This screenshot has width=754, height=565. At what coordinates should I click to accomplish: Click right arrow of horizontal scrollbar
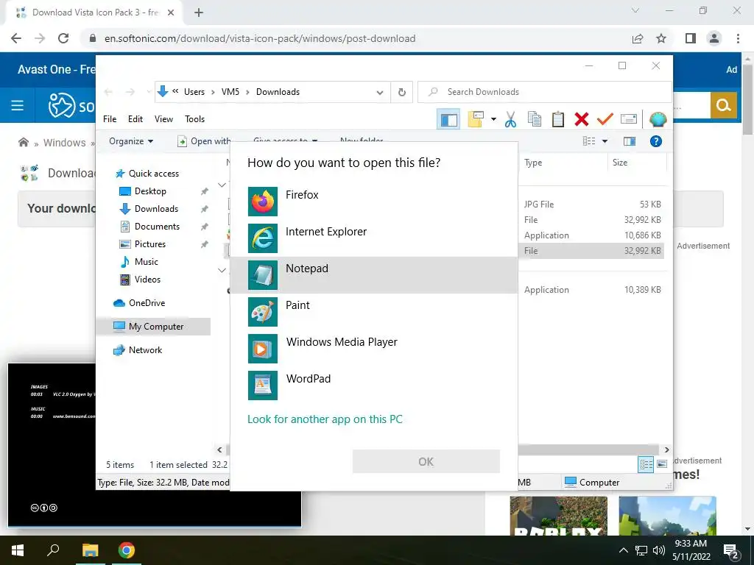coord(666,450)
